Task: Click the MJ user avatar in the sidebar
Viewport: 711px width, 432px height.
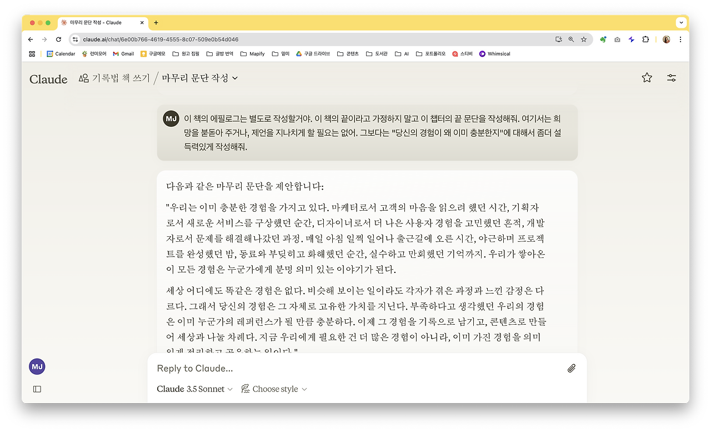Action: 37,366
